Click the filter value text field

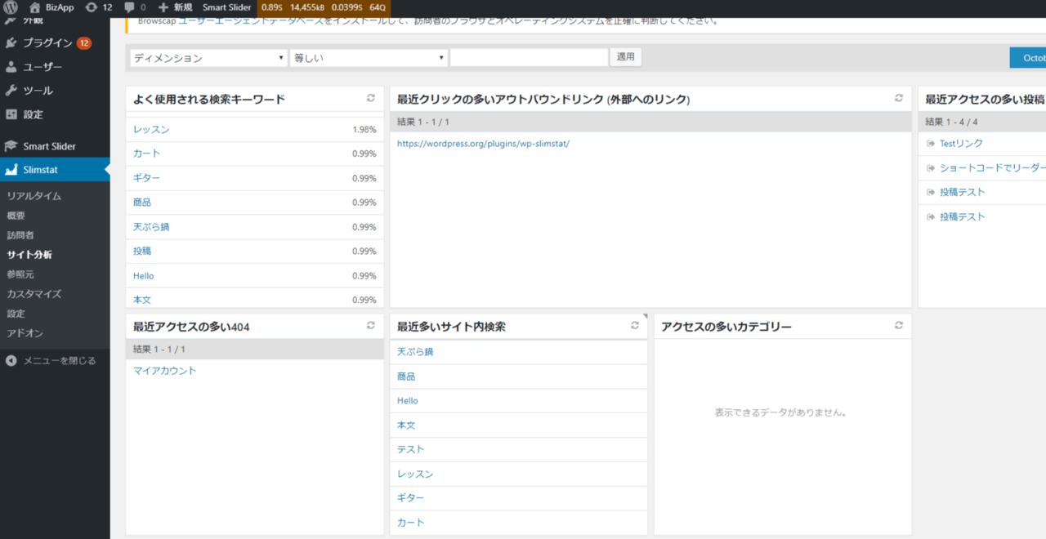pos(529,58)
